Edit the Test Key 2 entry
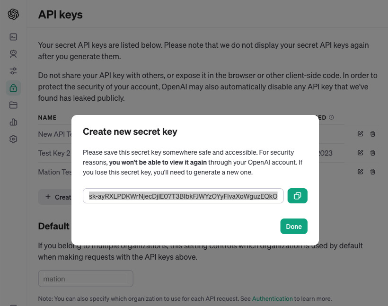The height and width of the screenshot is (306, 388). pyautogui.click(x=360, y=153)
